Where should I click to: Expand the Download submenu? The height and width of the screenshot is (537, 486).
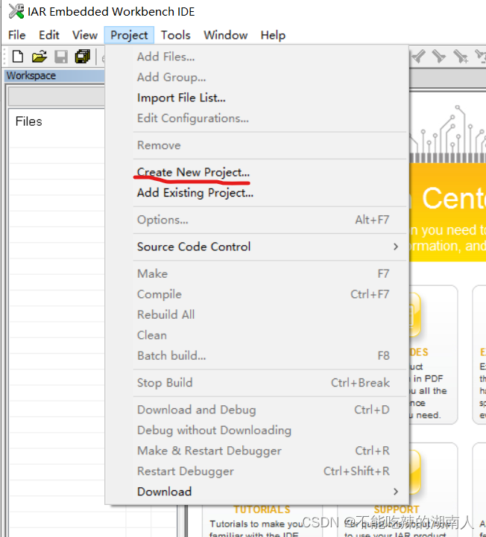point(256,492)
